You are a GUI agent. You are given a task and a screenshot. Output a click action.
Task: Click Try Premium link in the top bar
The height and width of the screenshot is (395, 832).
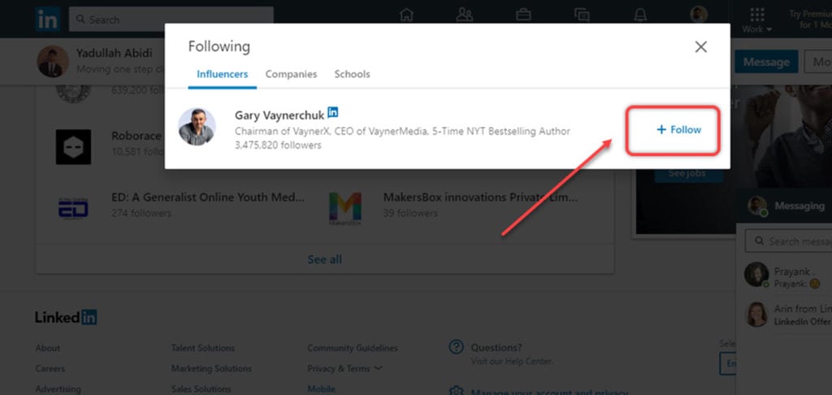810,20
